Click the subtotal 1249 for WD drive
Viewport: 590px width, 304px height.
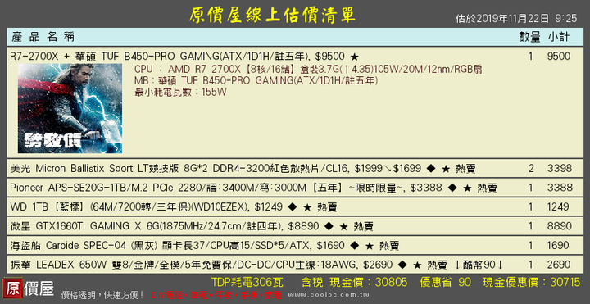[558, 207]
